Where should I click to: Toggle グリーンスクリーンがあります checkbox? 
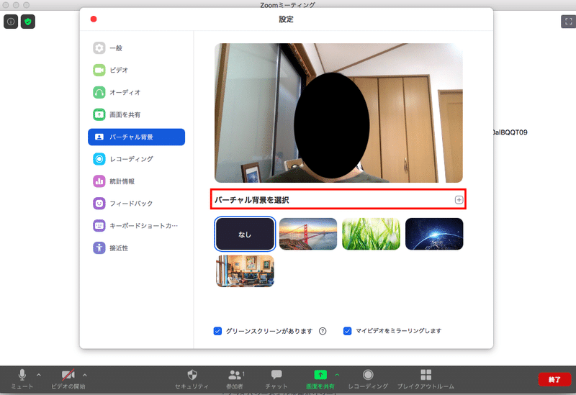[217, 331]
